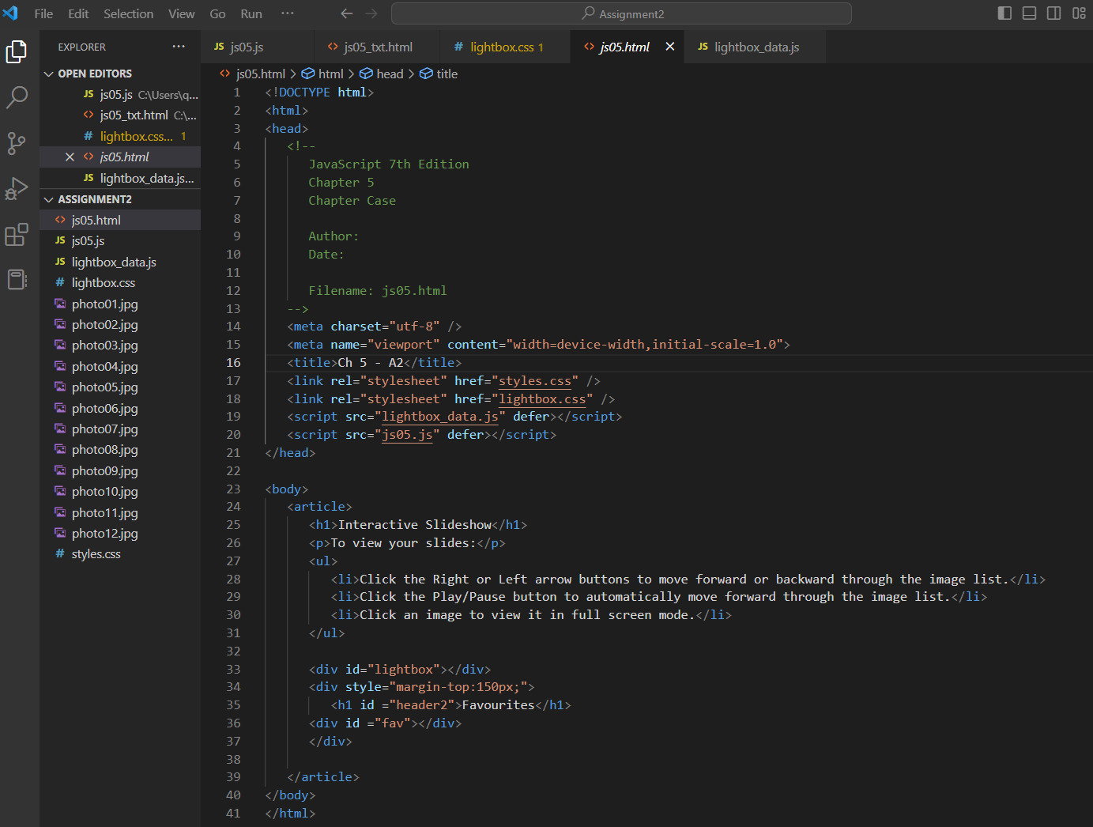Switch to the js05_txt.html editor tab
1093x827 pixels.
pyautogui.click(x=378, y=47)
